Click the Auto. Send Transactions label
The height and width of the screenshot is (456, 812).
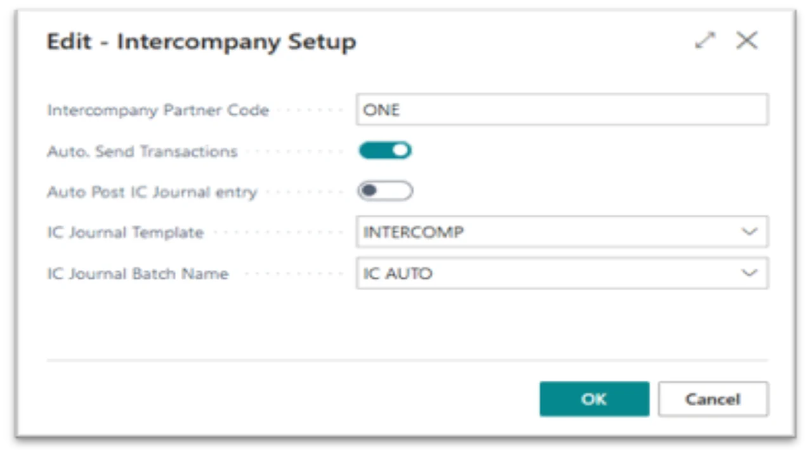[x=142, y=151]
